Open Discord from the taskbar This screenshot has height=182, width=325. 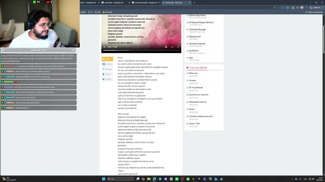click(x=166, y=179)
